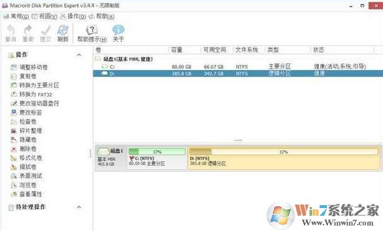The height and width of the screenshot is (231, 383).
Task: Select 格式化卷 operation
Action: pyautogui.click(x=27, y=158)
